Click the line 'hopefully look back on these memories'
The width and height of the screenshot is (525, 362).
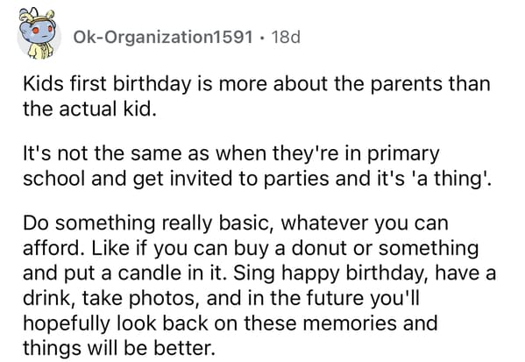[230, 323]
